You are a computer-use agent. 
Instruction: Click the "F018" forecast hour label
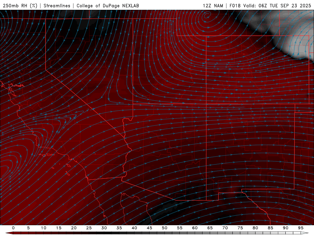(235, 5)
